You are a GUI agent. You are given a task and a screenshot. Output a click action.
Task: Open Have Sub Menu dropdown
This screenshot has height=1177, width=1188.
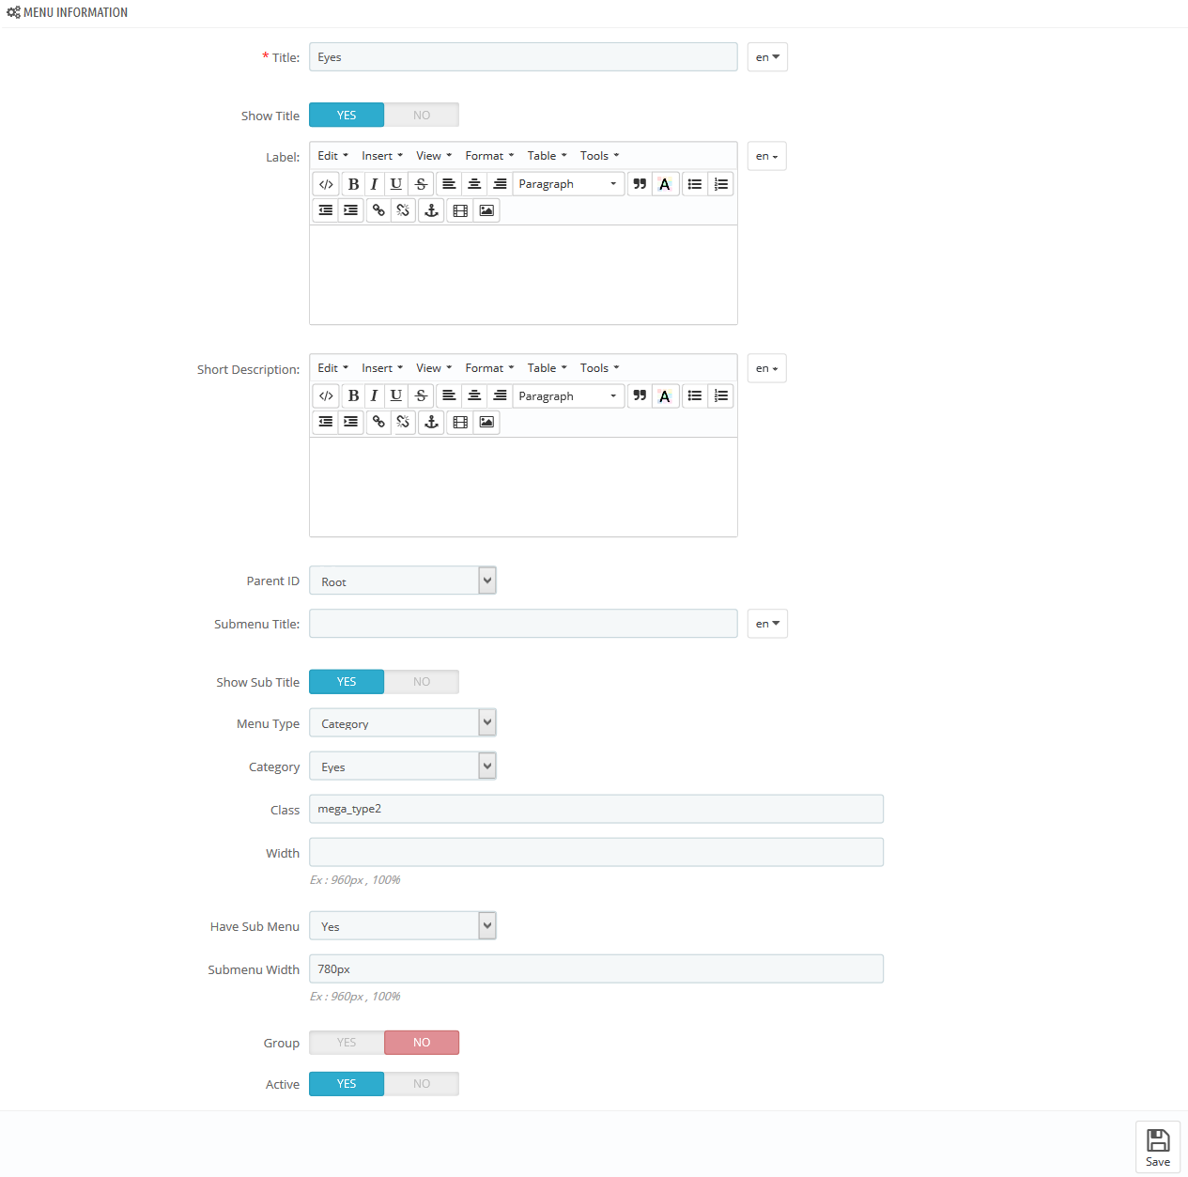pos(403,926)
